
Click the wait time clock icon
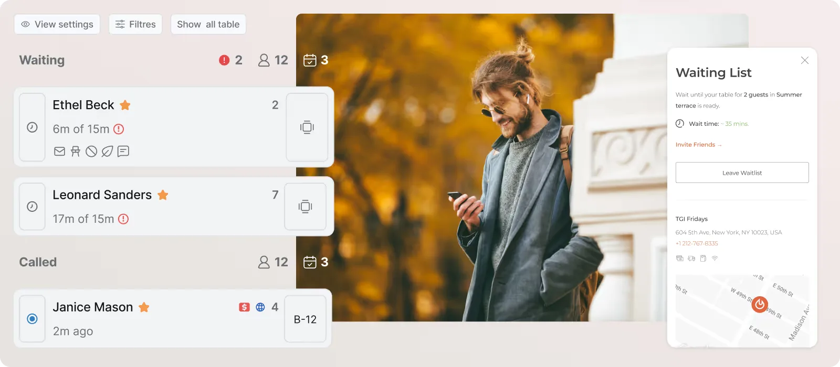tap(680, 124)
